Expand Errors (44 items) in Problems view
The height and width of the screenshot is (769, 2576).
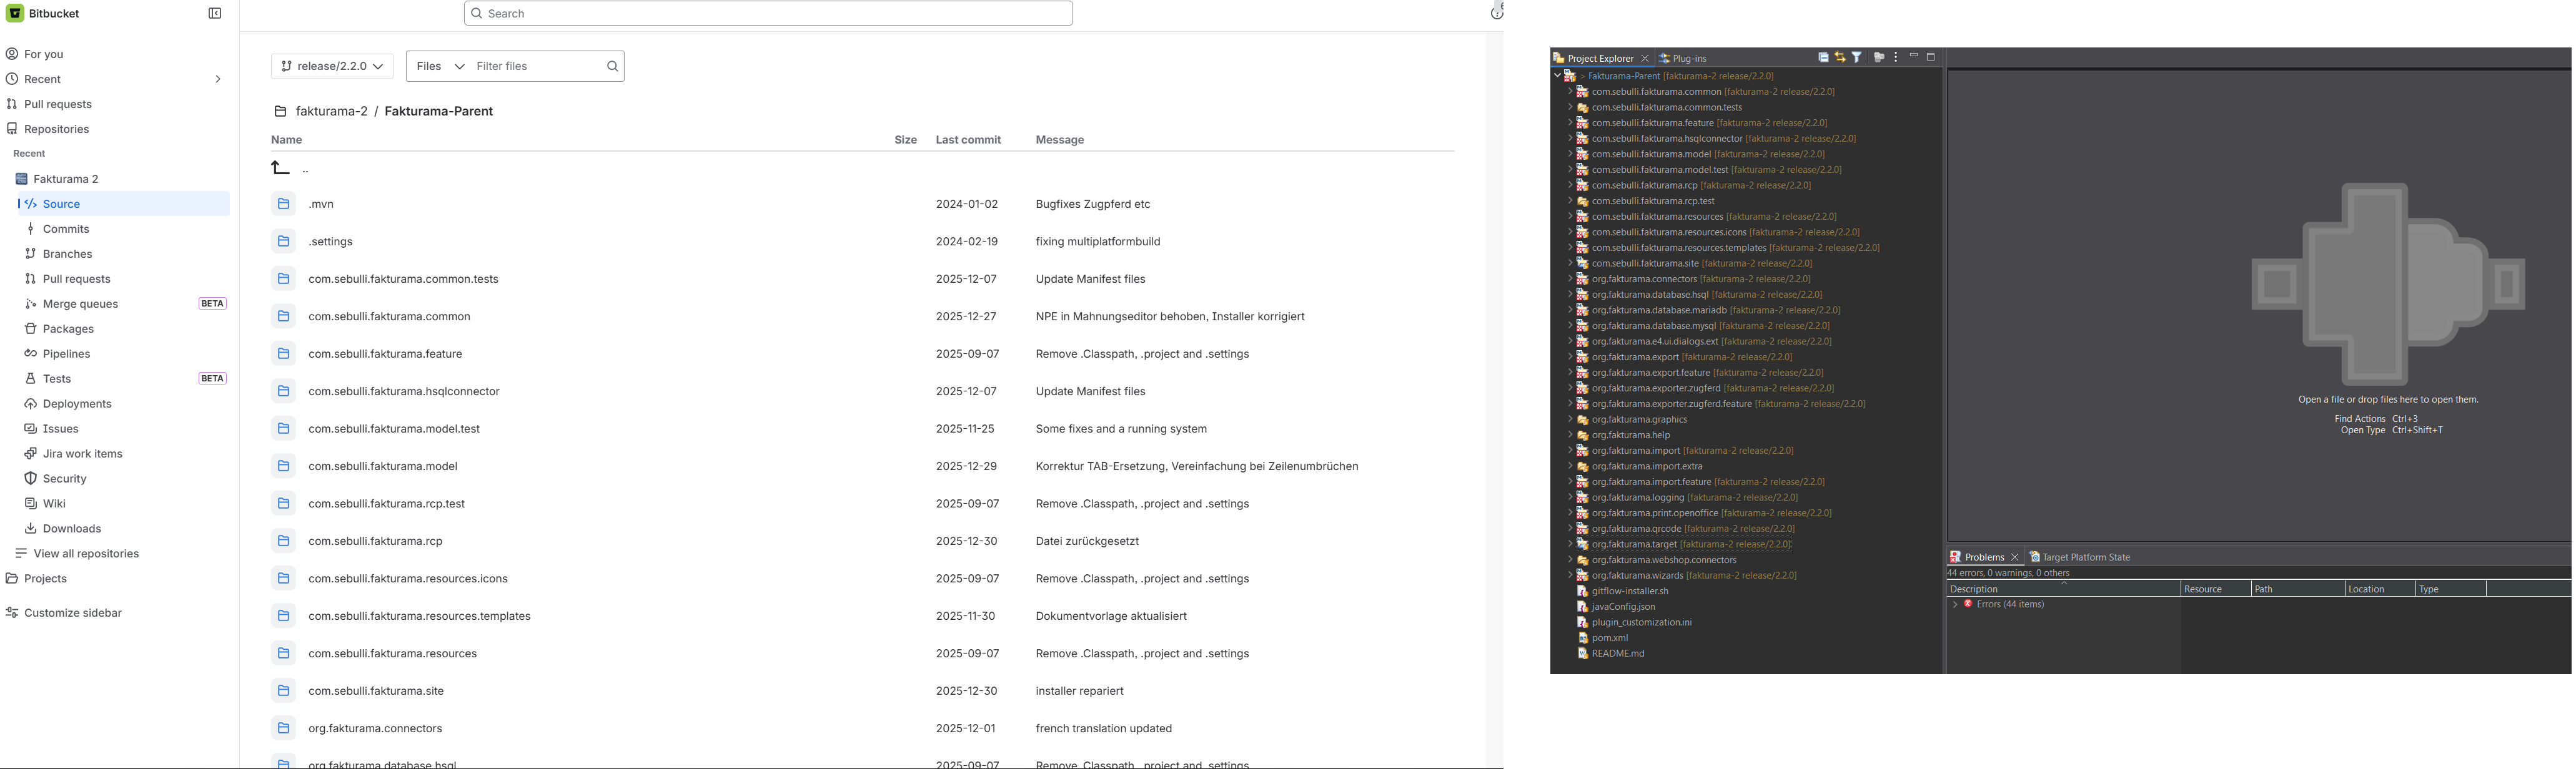[1955, 604]
